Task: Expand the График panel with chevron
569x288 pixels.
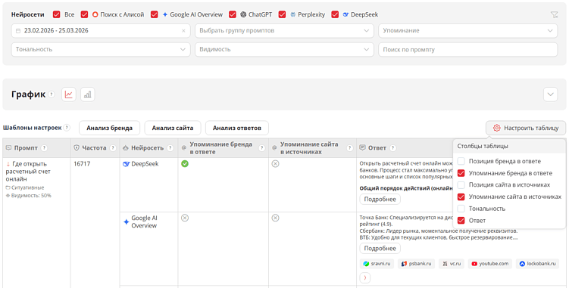Action: point(551,94)
